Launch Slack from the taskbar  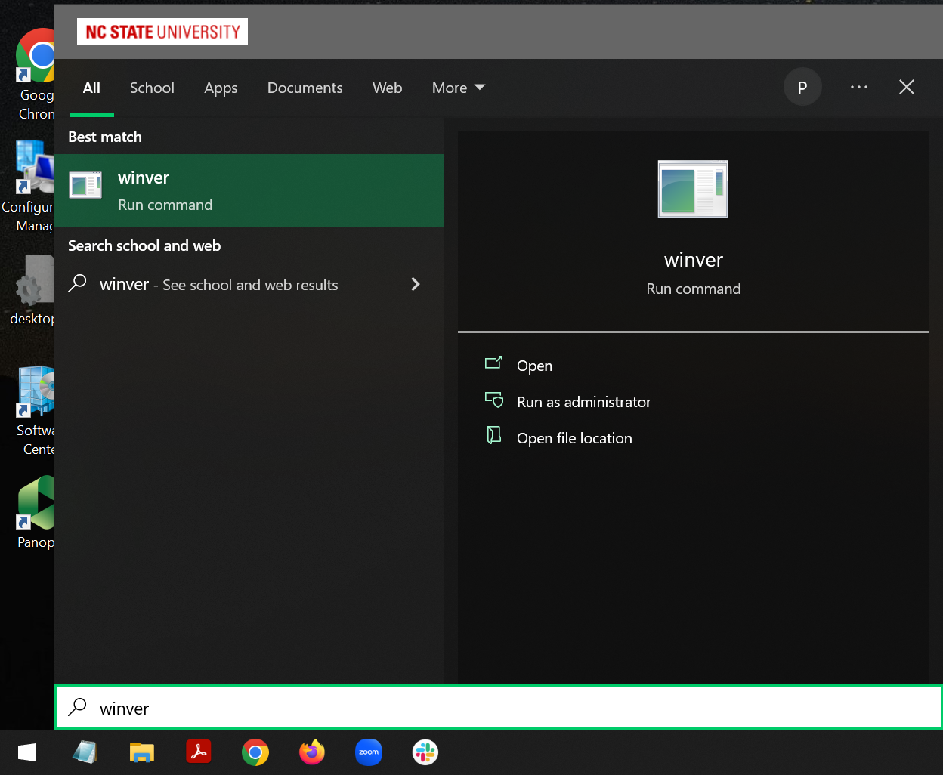pyautogui.click(x=425, y=752)
